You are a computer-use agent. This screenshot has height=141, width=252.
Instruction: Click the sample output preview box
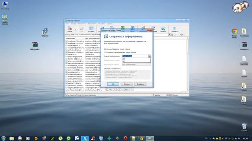click(127, 74)
